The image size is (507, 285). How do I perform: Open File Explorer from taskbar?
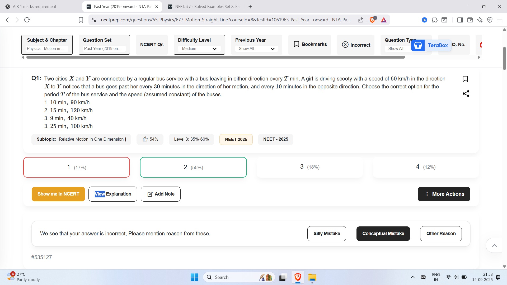(x=312, y=277)
